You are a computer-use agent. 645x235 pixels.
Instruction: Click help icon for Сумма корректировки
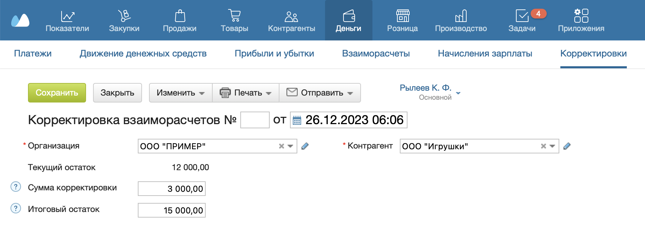[16, 187]
